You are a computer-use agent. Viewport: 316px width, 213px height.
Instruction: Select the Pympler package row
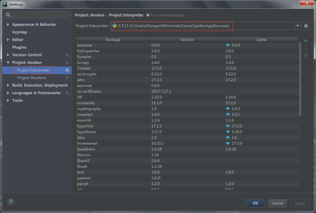[187, 57]
